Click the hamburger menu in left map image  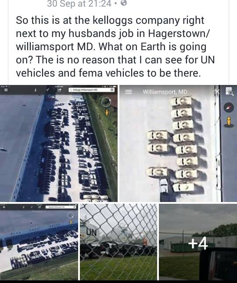(x=6, y=90)
